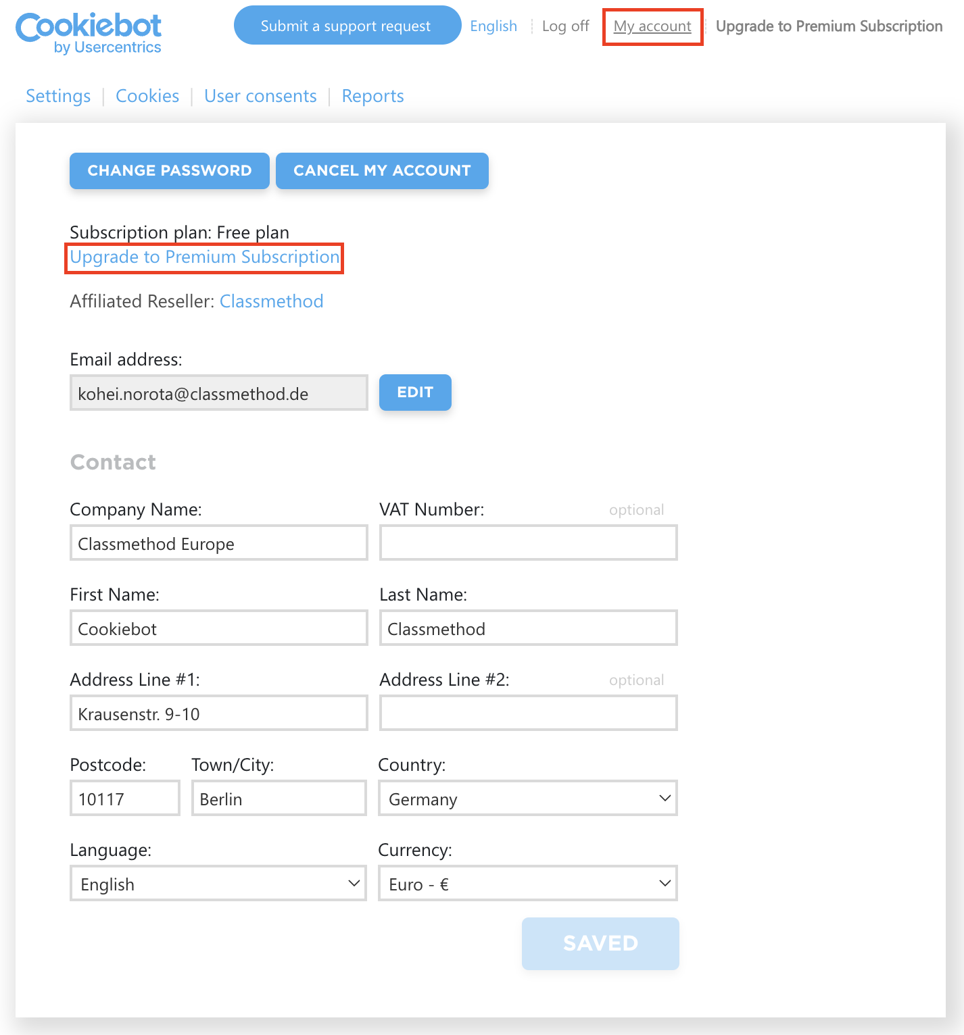Click the Change Password button
Screen dimensions: 964x1035
(170, 170)
